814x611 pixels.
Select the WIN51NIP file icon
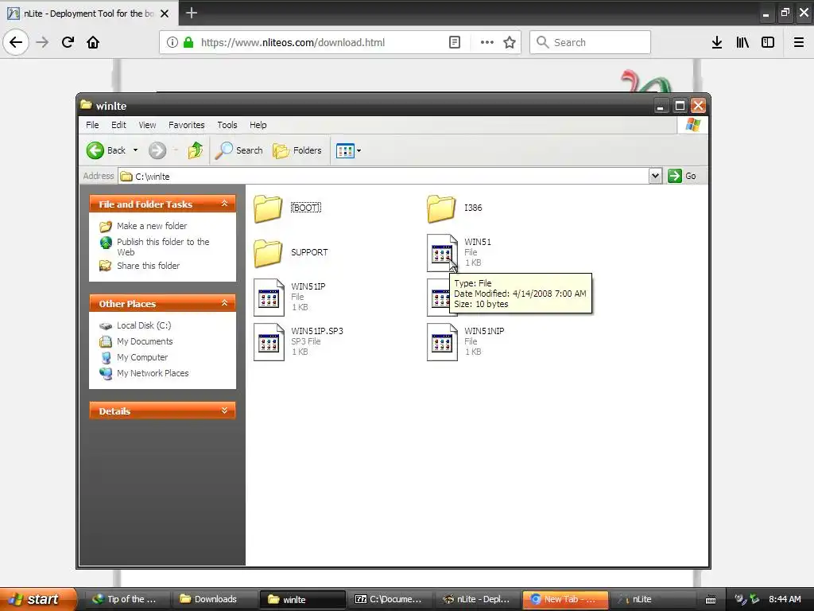[x=442, y=342]
